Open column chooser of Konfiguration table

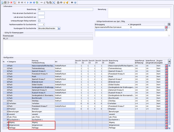tap(170, 61)
